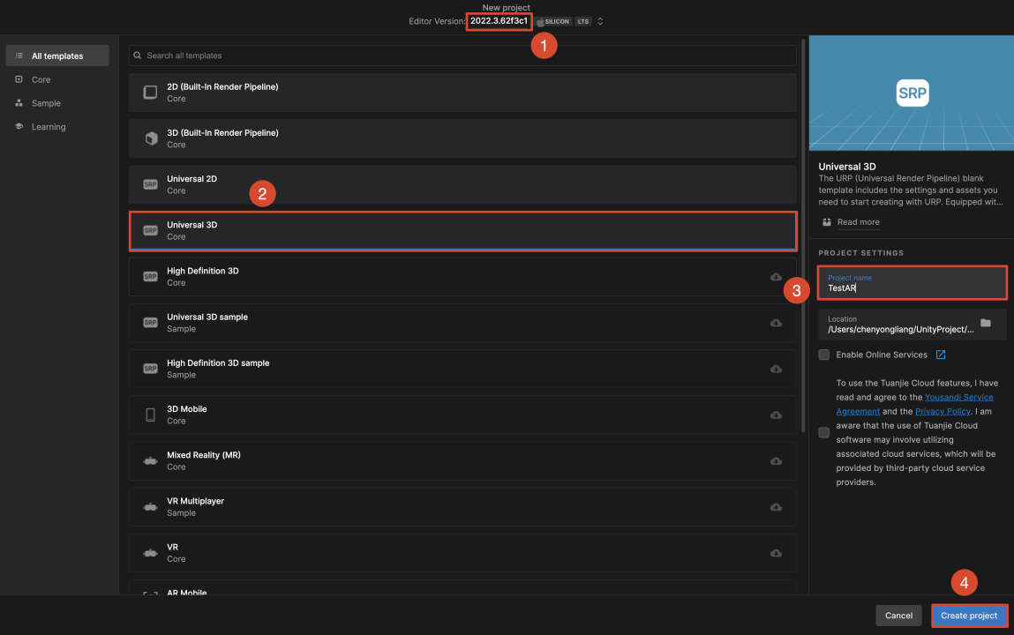Click the headset icon of VR Core
1014x635 pixels.
(150, 553)
